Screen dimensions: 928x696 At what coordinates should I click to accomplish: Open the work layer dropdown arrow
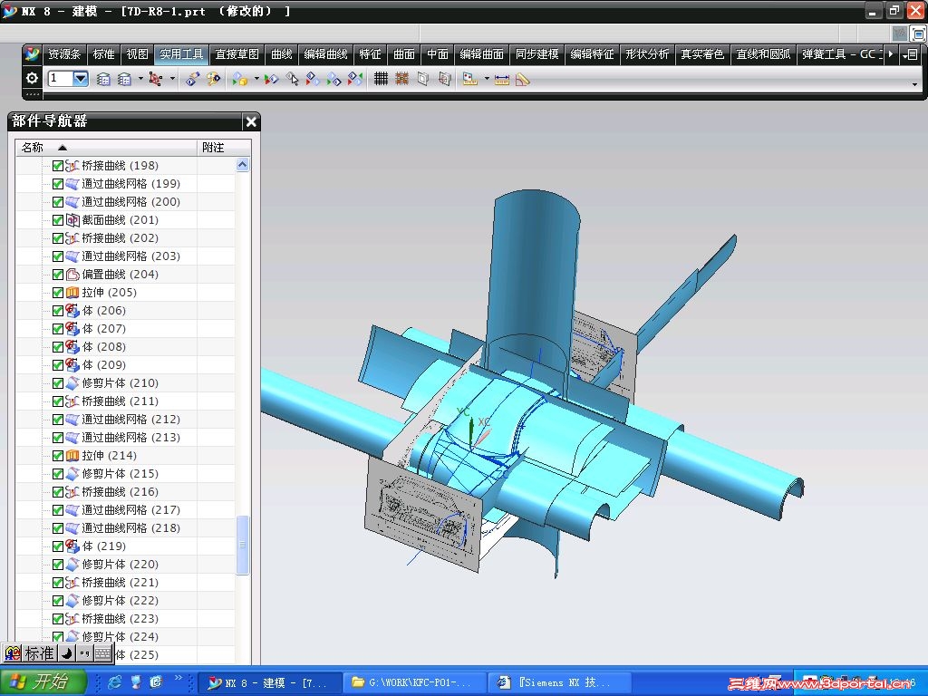[81, 78]
